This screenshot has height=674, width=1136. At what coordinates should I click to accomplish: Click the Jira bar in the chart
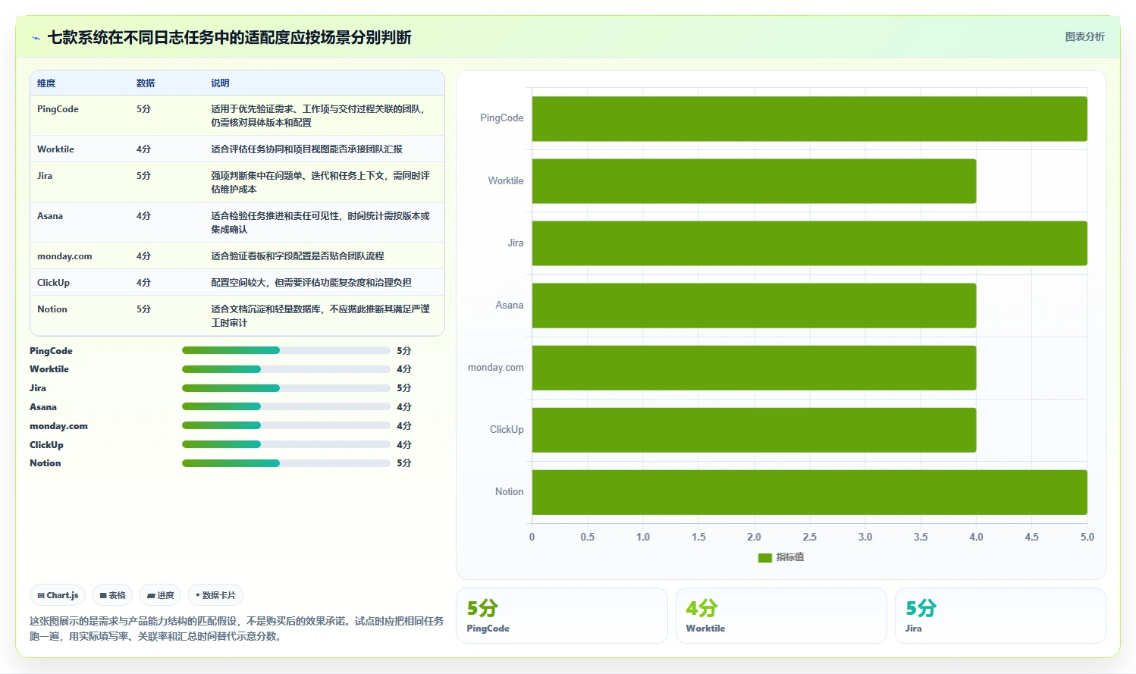[x=809, y=243]
